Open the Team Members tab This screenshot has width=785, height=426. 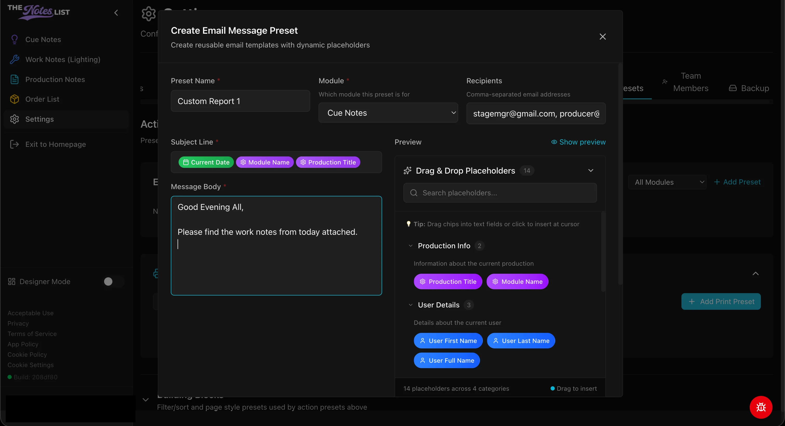coord(686,82)
